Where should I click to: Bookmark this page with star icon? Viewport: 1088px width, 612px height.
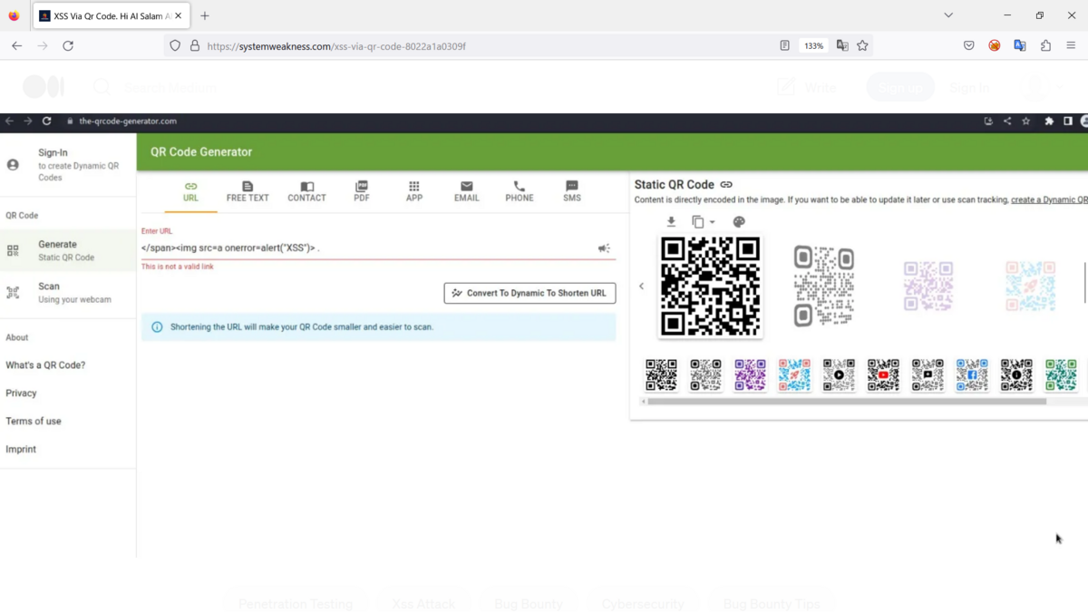click(x=862, y=45)
